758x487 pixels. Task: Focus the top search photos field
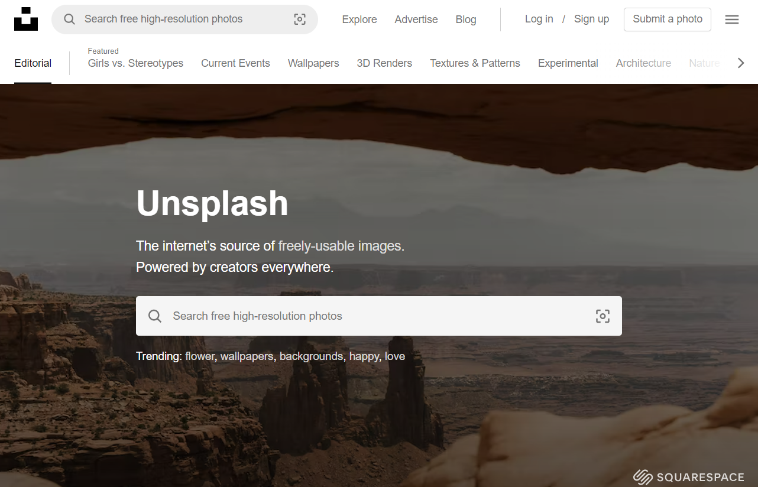(184, 19)
